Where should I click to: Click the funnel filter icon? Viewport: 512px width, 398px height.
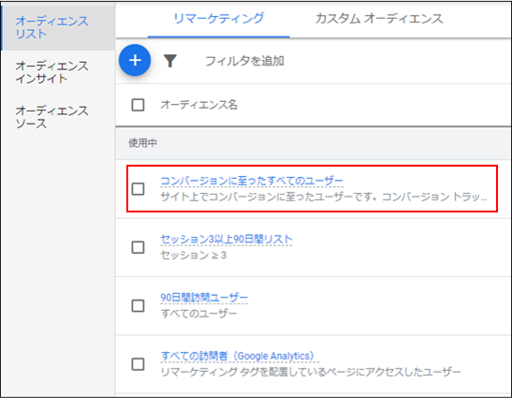click(169, 61)
